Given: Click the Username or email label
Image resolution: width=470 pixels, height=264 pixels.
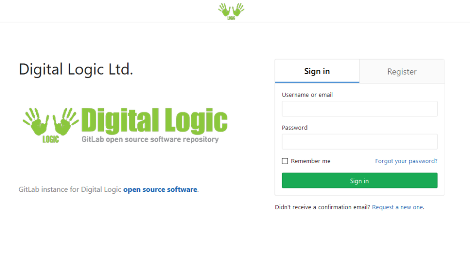Looking at the screenshot, I should (307, 95).
